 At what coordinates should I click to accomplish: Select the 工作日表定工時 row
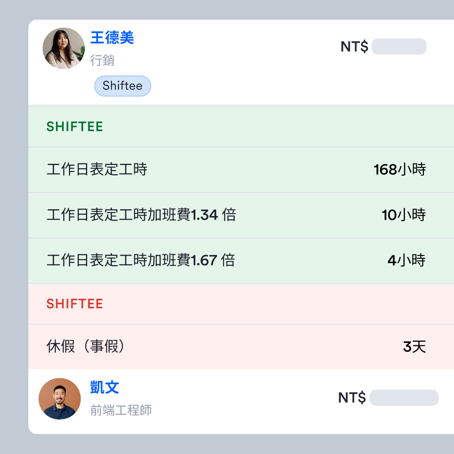click(97, 170)
